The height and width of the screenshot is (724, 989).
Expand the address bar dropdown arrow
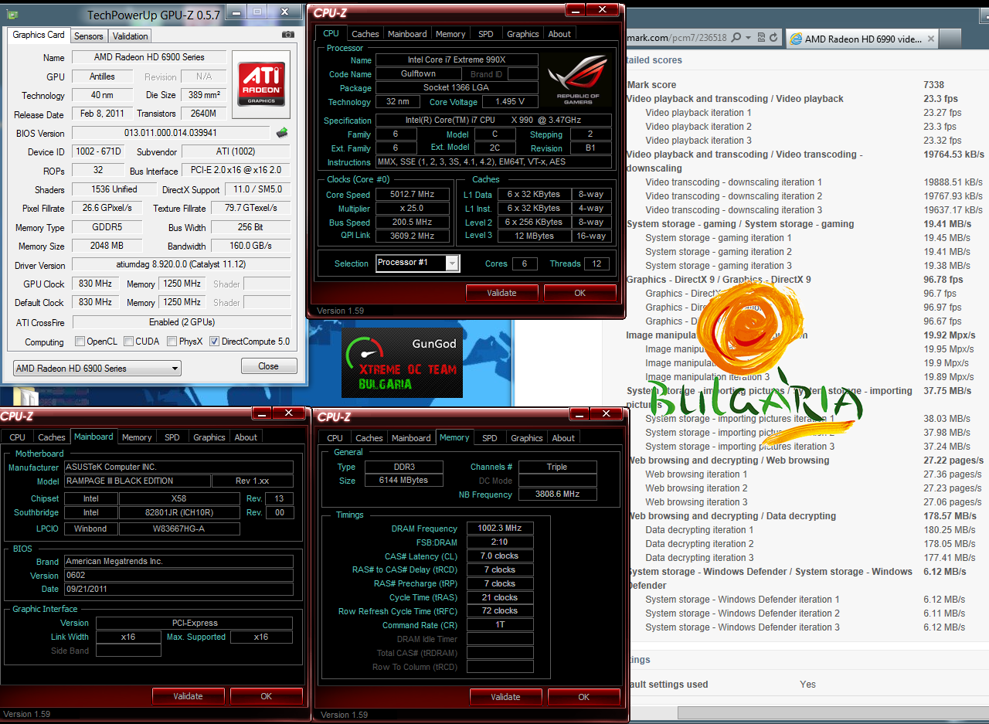pos(747,38)
